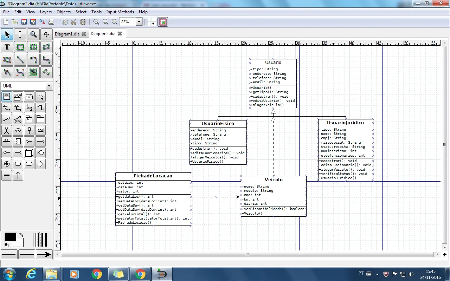Select the Magnify tool

(x=33, y=34)
